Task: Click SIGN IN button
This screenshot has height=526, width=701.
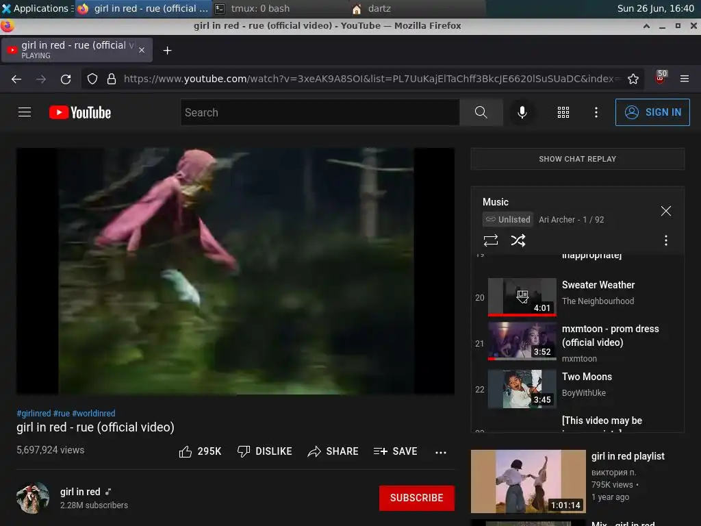Action: (652, 112)
